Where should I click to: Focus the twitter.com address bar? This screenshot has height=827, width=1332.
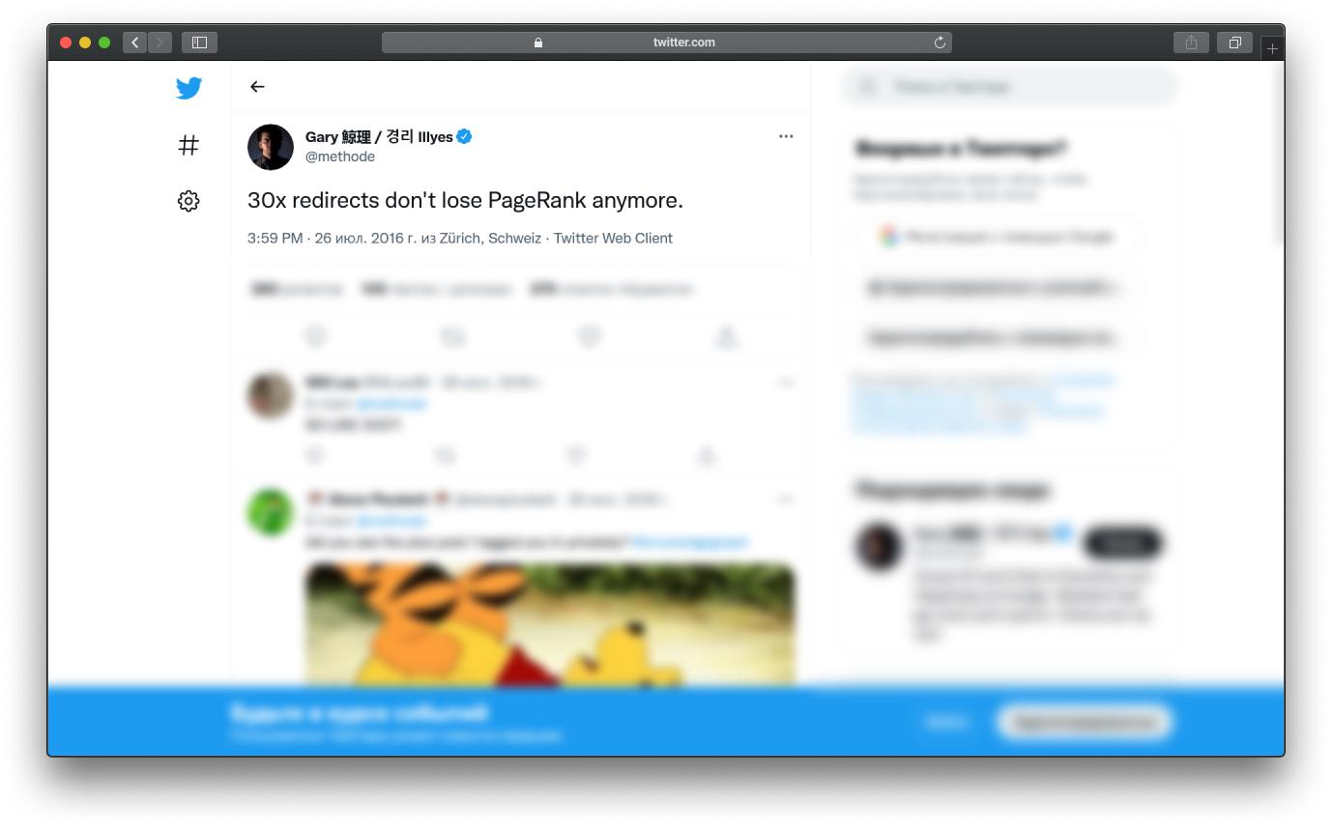pos(667,43)
